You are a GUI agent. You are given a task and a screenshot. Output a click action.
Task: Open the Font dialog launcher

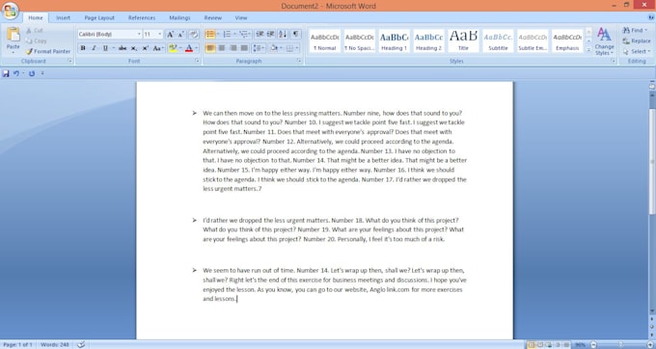[x=197, y=61]
